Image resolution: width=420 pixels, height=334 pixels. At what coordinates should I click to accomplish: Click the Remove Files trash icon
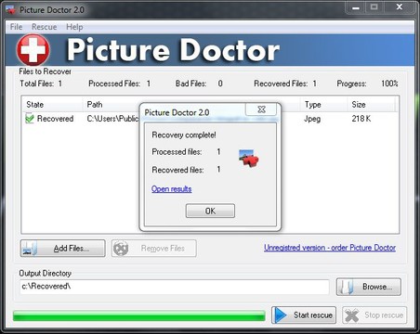point(121,249)
